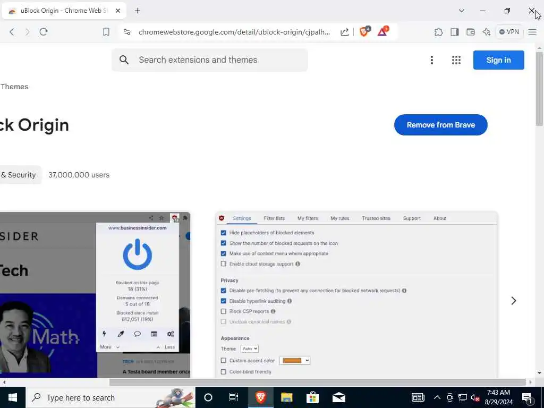Select the About tab
This screenshot has width=544, height=408.
coord(440,218)
